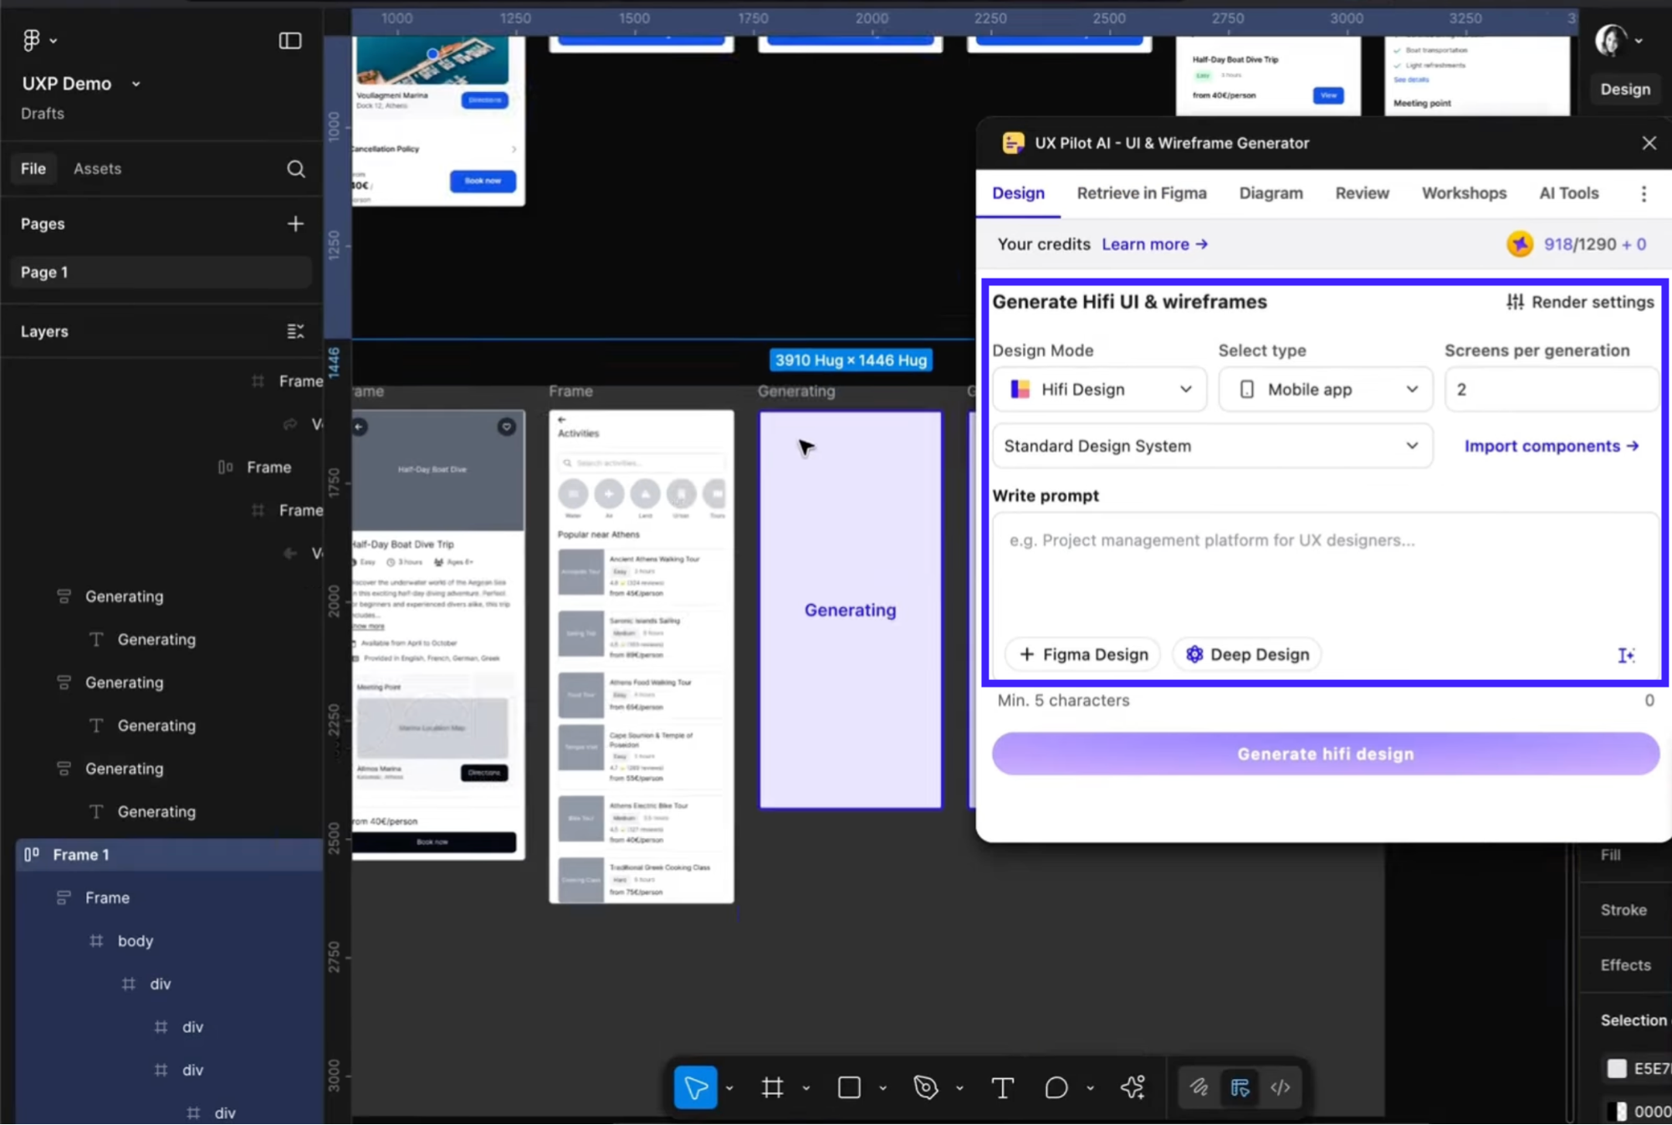1672x1125 pixels.
Task: Open the Mobile app type dropdown
Action: [x=1325, y=389]
